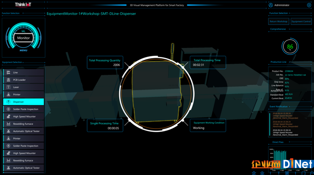Open the MENU label under the dial

pyautogui.click(x=23, y=50)
